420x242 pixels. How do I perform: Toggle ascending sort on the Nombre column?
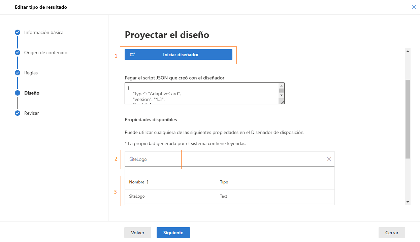click(147, 182)
